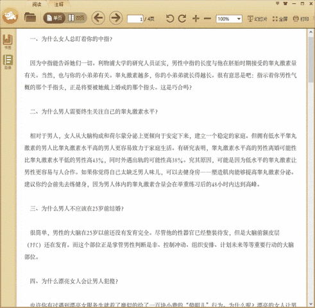Image resolution: width=315 pixels, height=308 pixels.
Task: Open a file with the folder icon
Action: coord(30,17)
